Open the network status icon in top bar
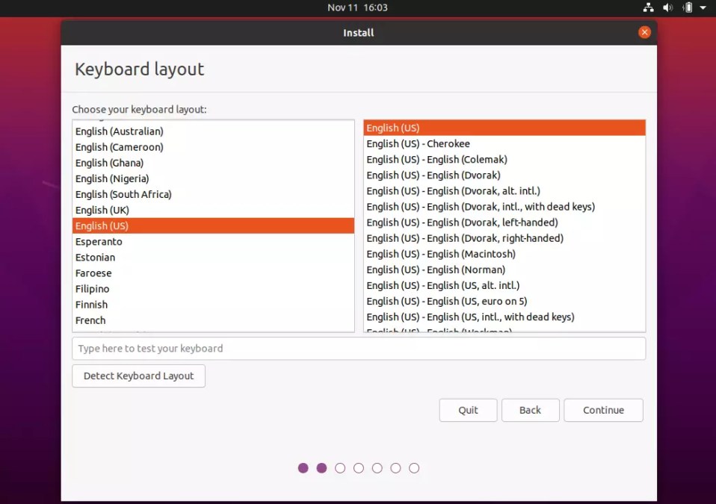The width and height of the screenshot is (716, 504). point(648,7)
